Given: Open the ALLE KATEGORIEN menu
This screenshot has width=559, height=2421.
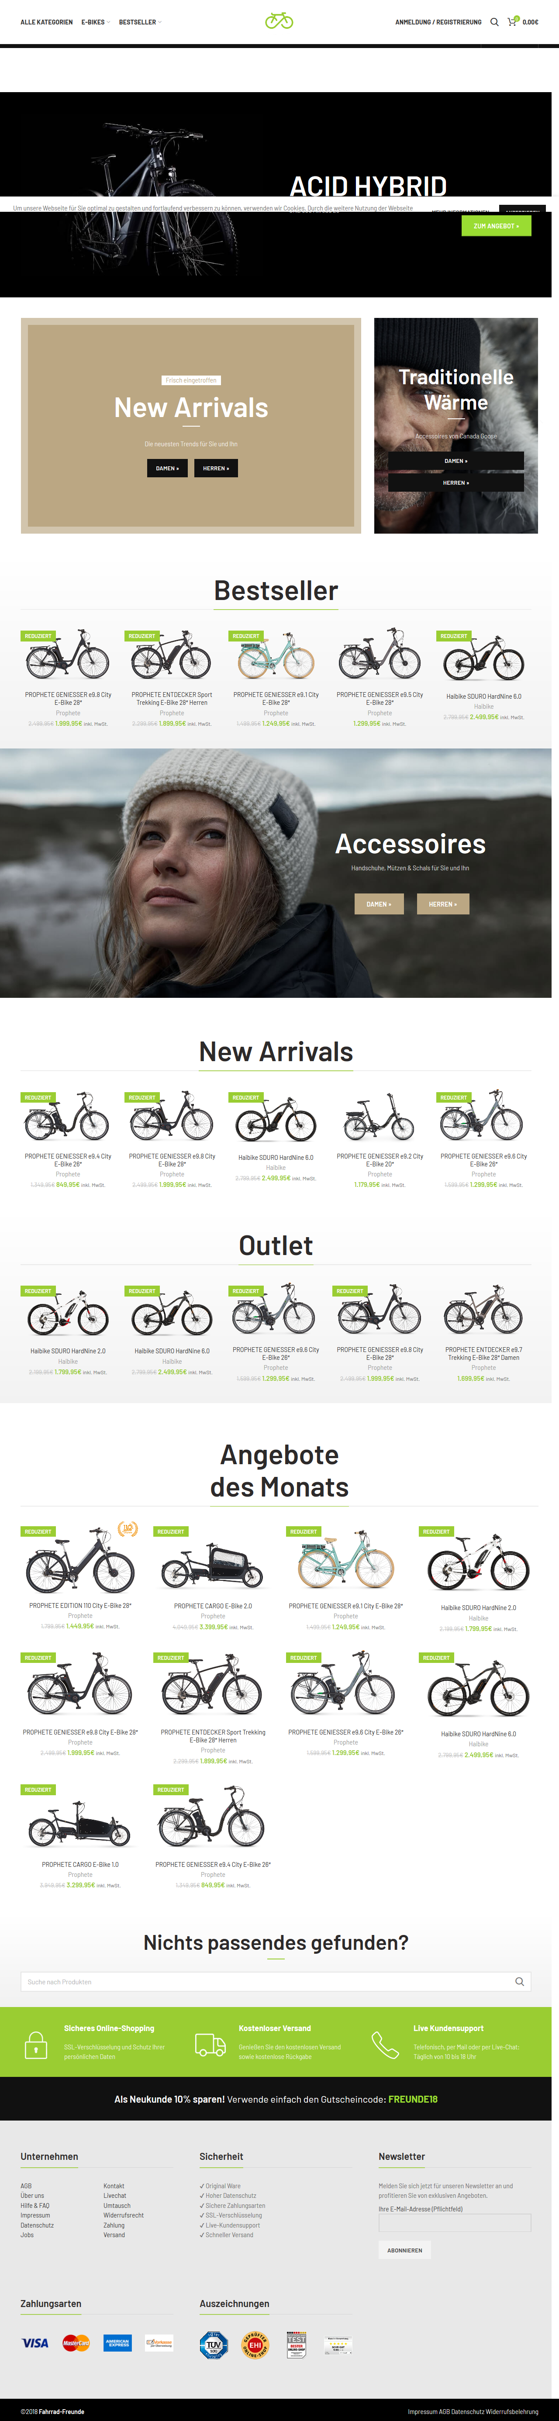Looking at the screenshot, I should pos(46,22).
